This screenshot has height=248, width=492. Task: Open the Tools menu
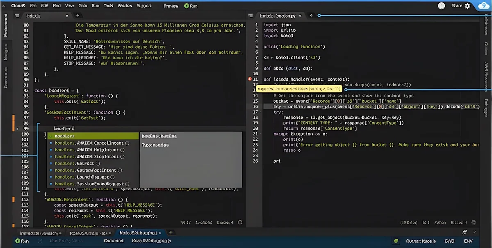point(109,6)
